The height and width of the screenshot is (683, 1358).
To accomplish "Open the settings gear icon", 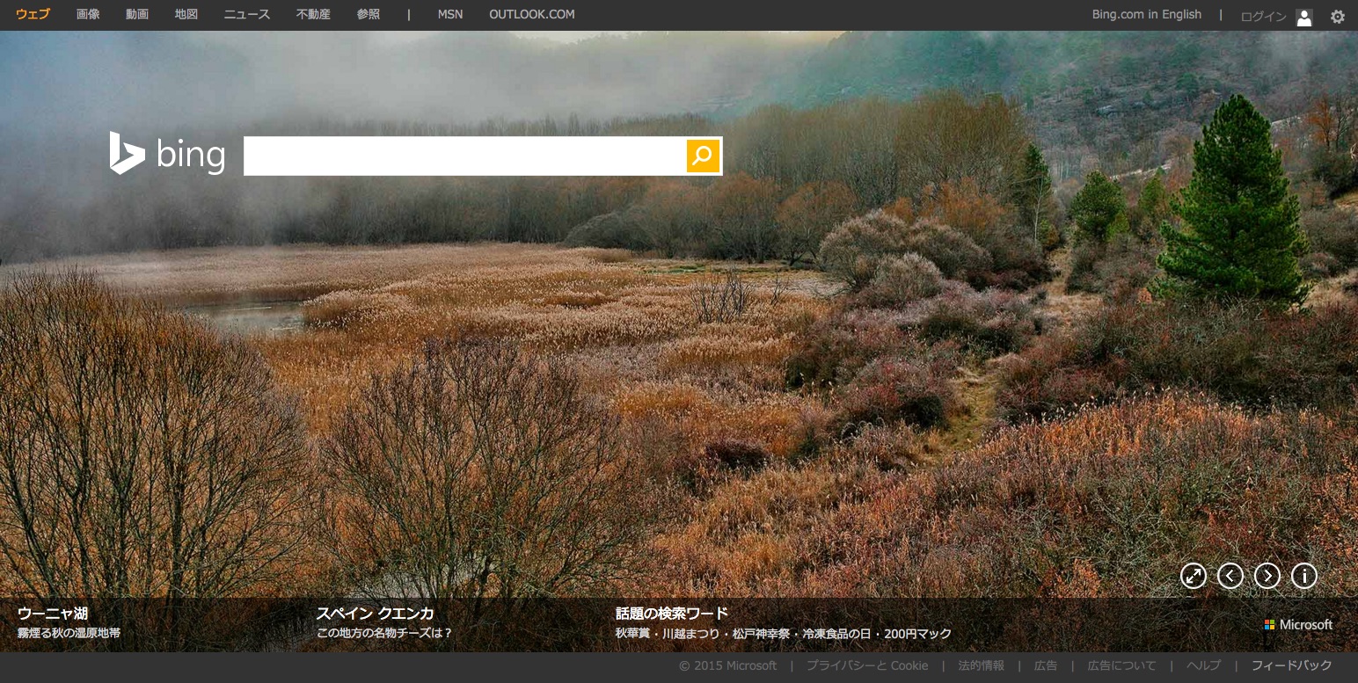I will point(1337,16).
